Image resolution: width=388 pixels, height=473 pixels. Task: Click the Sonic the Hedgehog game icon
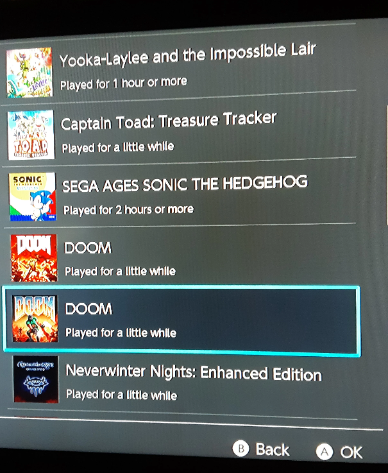(x=33, y=196)
